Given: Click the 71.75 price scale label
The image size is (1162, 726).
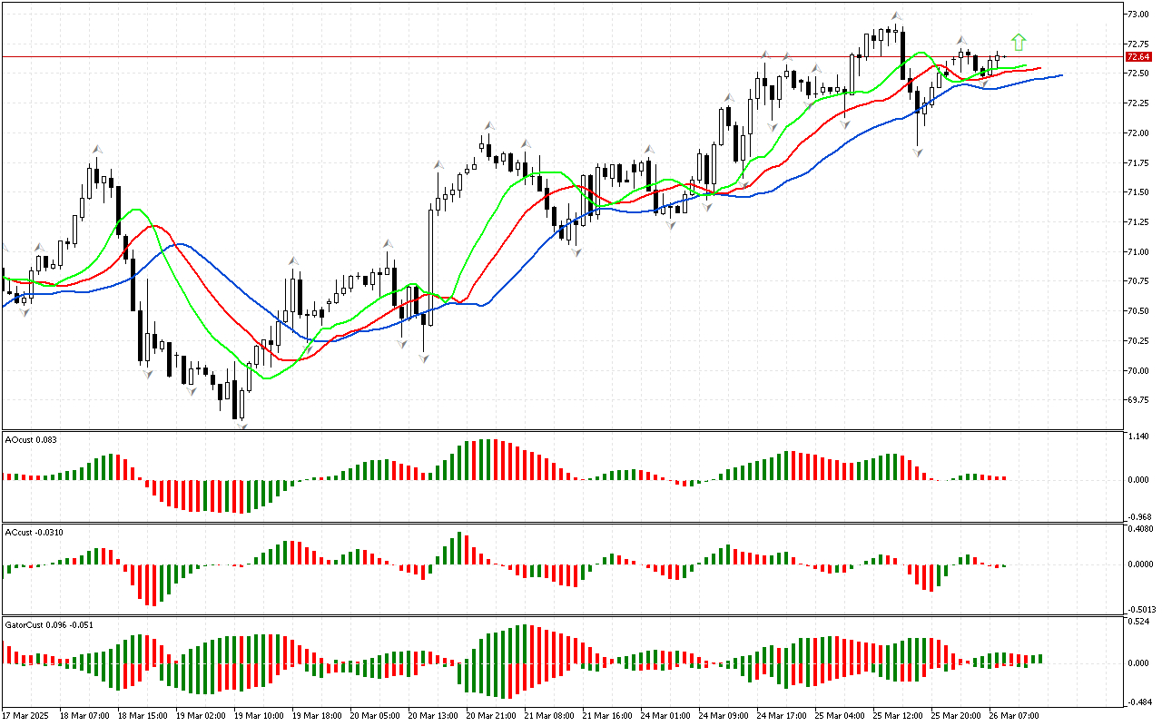Looking at the screenshot, I should click(1137, 163).
